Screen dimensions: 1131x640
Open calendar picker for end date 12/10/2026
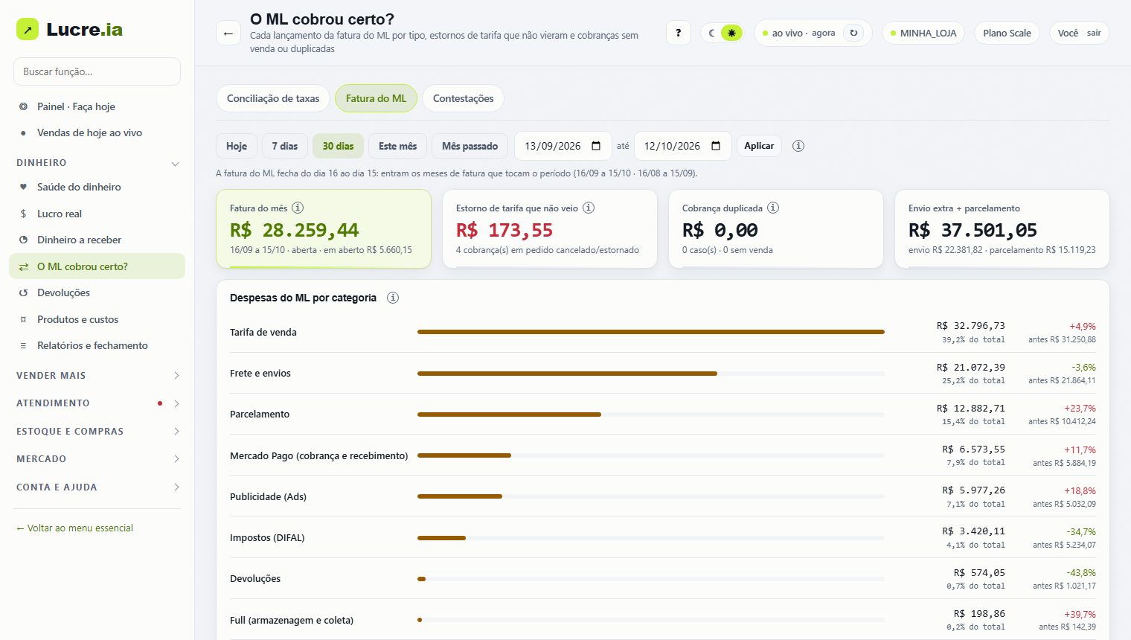tap(716, 146)
